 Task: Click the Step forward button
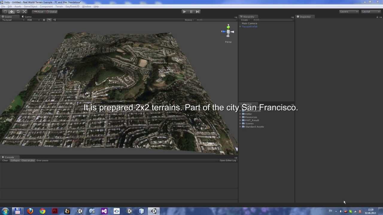click(x=197, y=12)
